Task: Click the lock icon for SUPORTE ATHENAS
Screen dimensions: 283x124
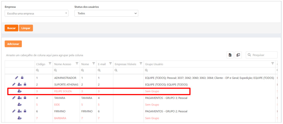Action: pyautogui.click(x=25, y=84)
